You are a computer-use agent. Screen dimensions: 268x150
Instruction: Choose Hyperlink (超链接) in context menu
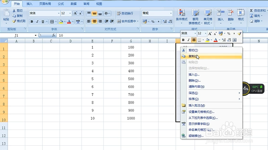211,136
